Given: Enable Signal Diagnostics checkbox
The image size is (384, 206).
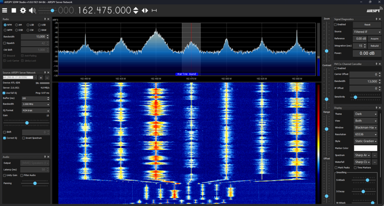Looking at the screenshot, I should [335, 24].
